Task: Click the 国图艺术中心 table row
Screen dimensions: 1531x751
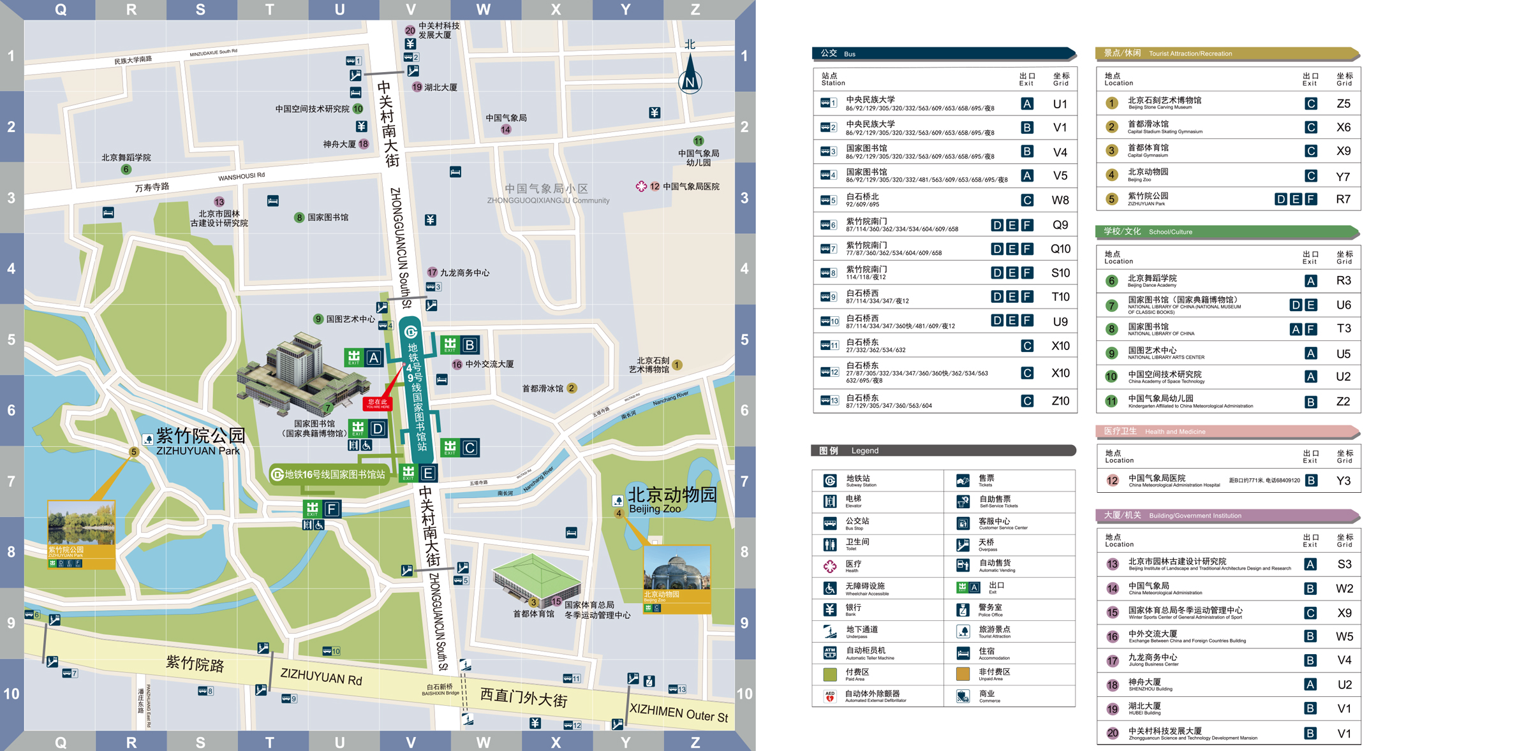Action: 1229,353
